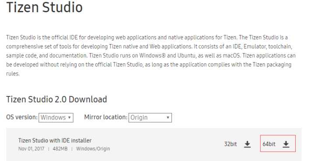Screen dimensions: 315x161
Task: Click the 64bit download label
Action: [269, 144]
